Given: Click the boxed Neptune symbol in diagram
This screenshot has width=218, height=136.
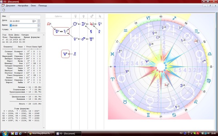Looking at the screenshot, I should tap(65, 54).
